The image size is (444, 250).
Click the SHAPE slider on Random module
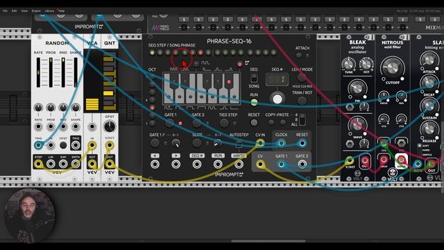click(x=76, y=72)
